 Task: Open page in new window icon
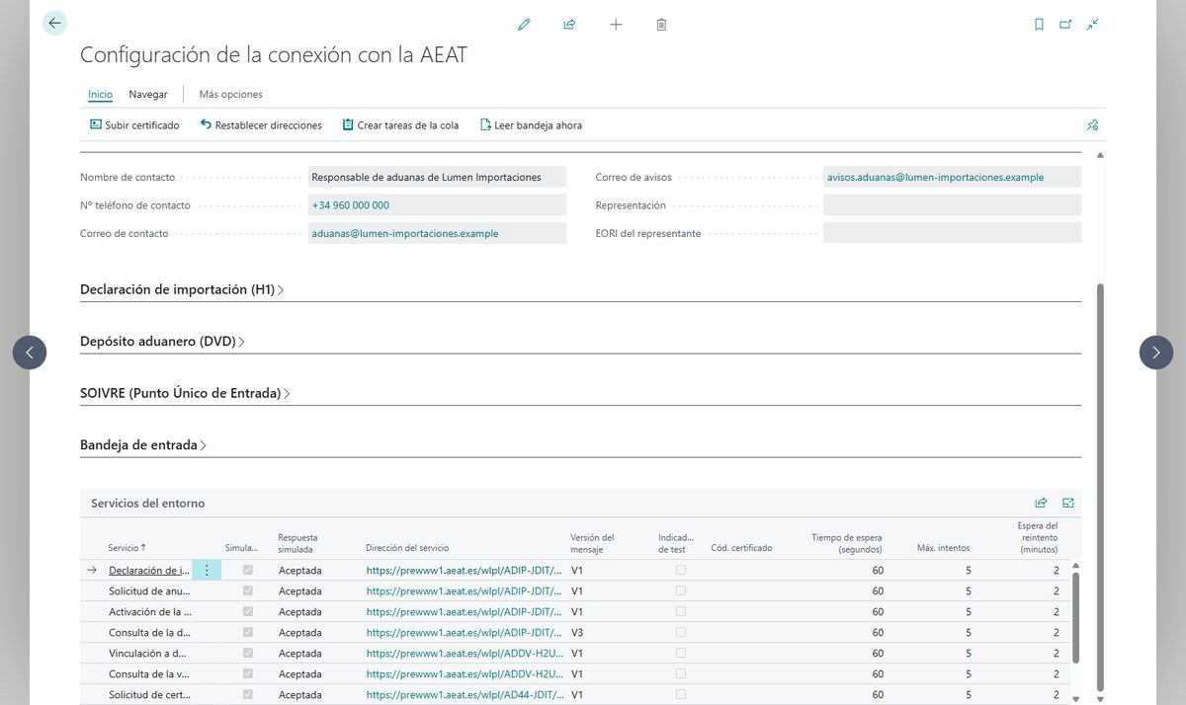pos(1065,25)
